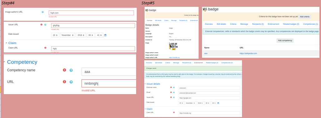Viewport: 321px width, 118px height.
Task: Open Criteria tab in the Competencies (1) tab bar
Action: (233, 24)
